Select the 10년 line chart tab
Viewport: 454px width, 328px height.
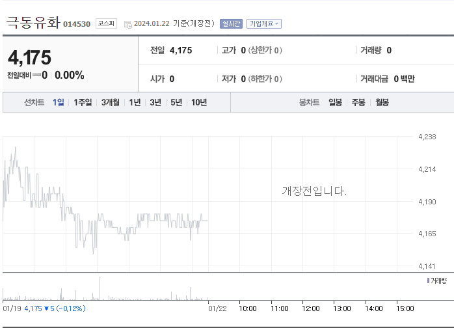pyautogui.click(x=199, y=102)
